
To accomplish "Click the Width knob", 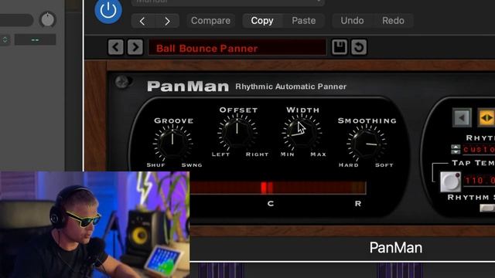I will (x=302, y=132).
